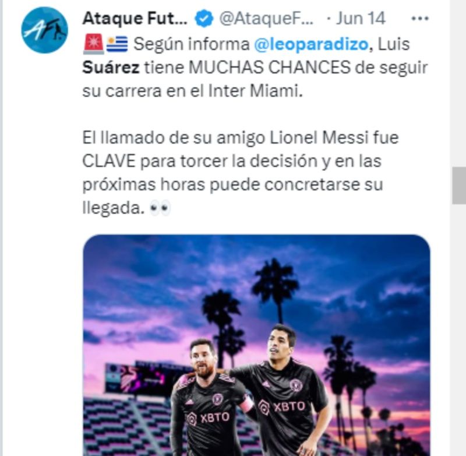Click the eyes emoji after llegada
466x456 pixels.
point(160,208)
